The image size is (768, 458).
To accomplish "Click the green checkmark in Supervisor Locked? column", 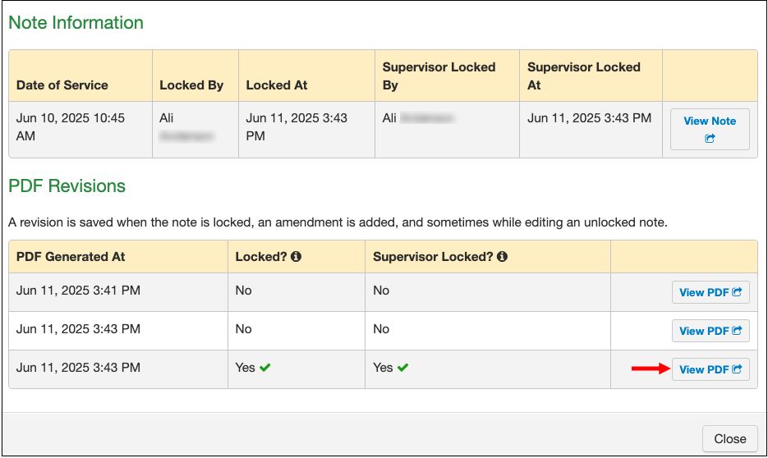I will 402,368.
